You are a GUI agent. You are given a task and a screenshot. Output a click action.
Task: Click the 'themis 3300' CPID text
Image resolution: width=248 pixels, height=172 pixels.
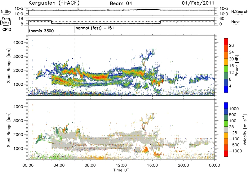[42, 31]
